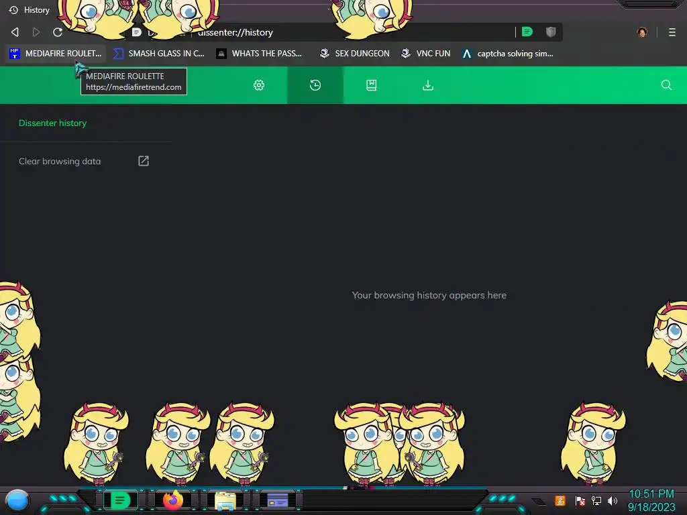
Task: Click the search magnifier icon
Action: pos(666,85)
